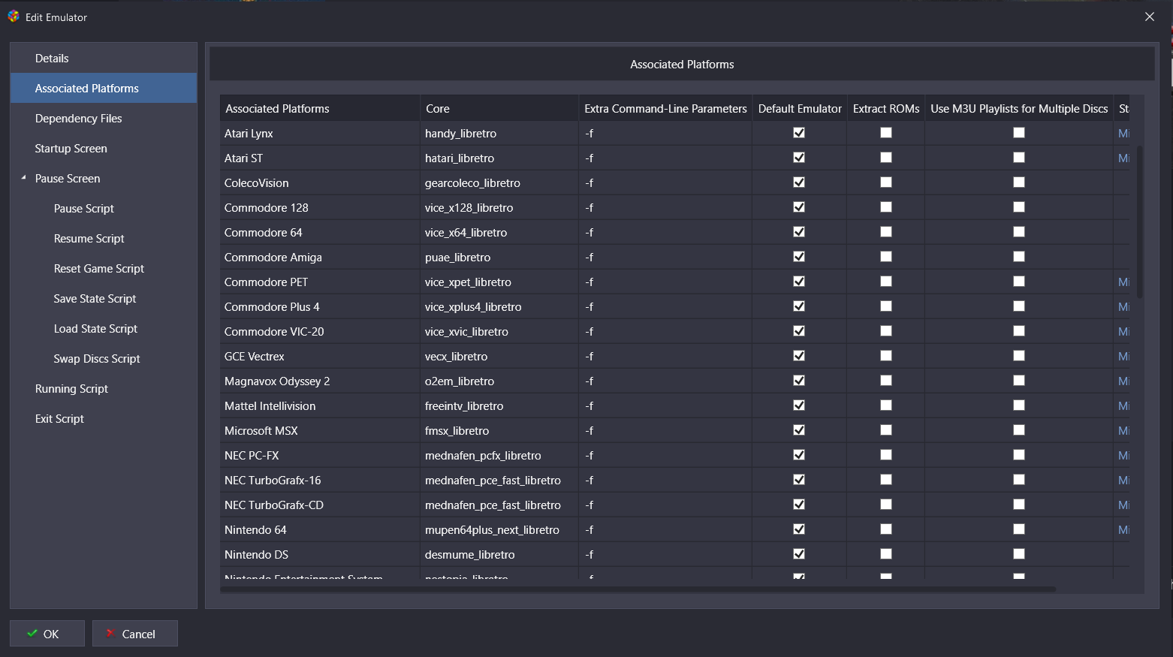Uncheck Default Emulator for Commodore 64
Image resolution: width=1173 pixels, height=657 pixels.
click(799, 232)
